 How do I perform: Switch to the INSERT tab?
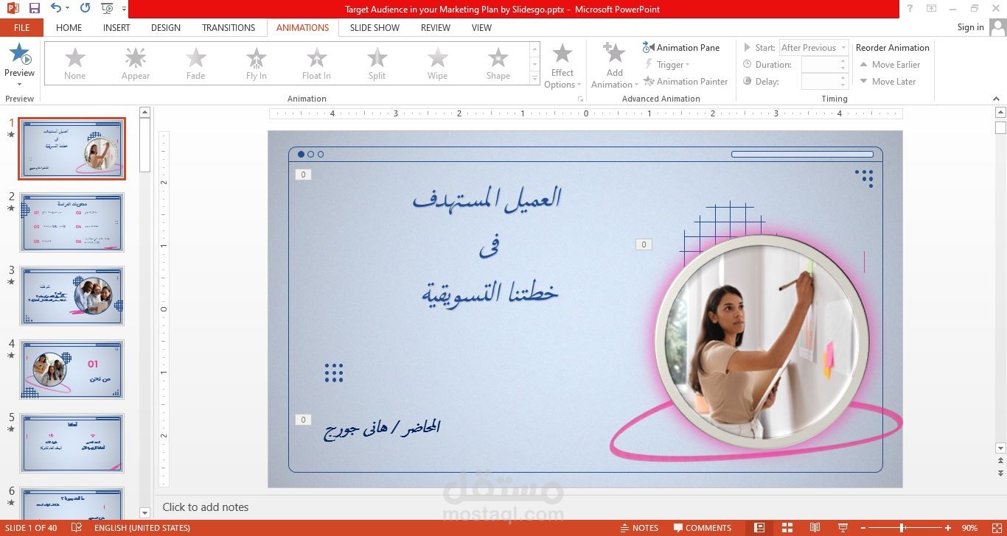[116, 28]
